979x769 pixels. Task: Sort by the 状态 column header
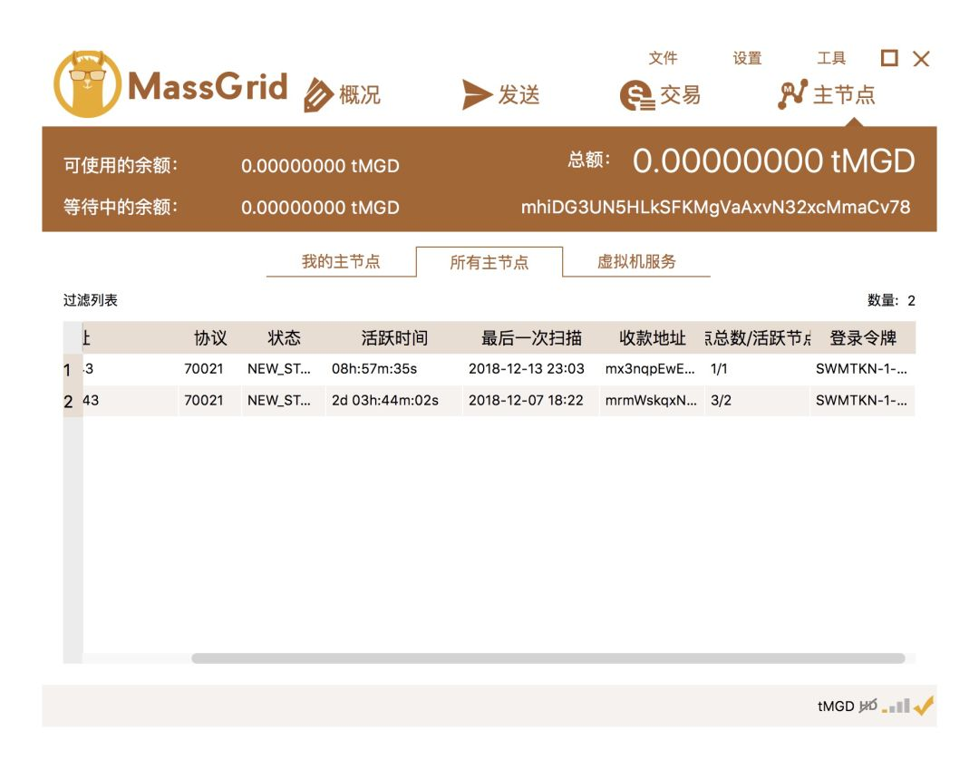(284, 338)
